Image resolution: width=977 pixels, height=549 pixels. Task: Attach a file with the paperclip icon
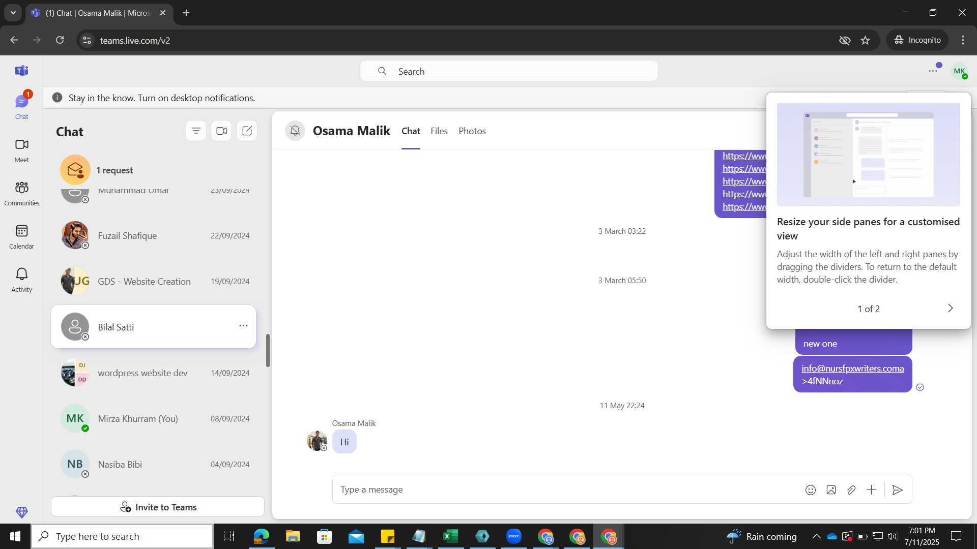851,490
